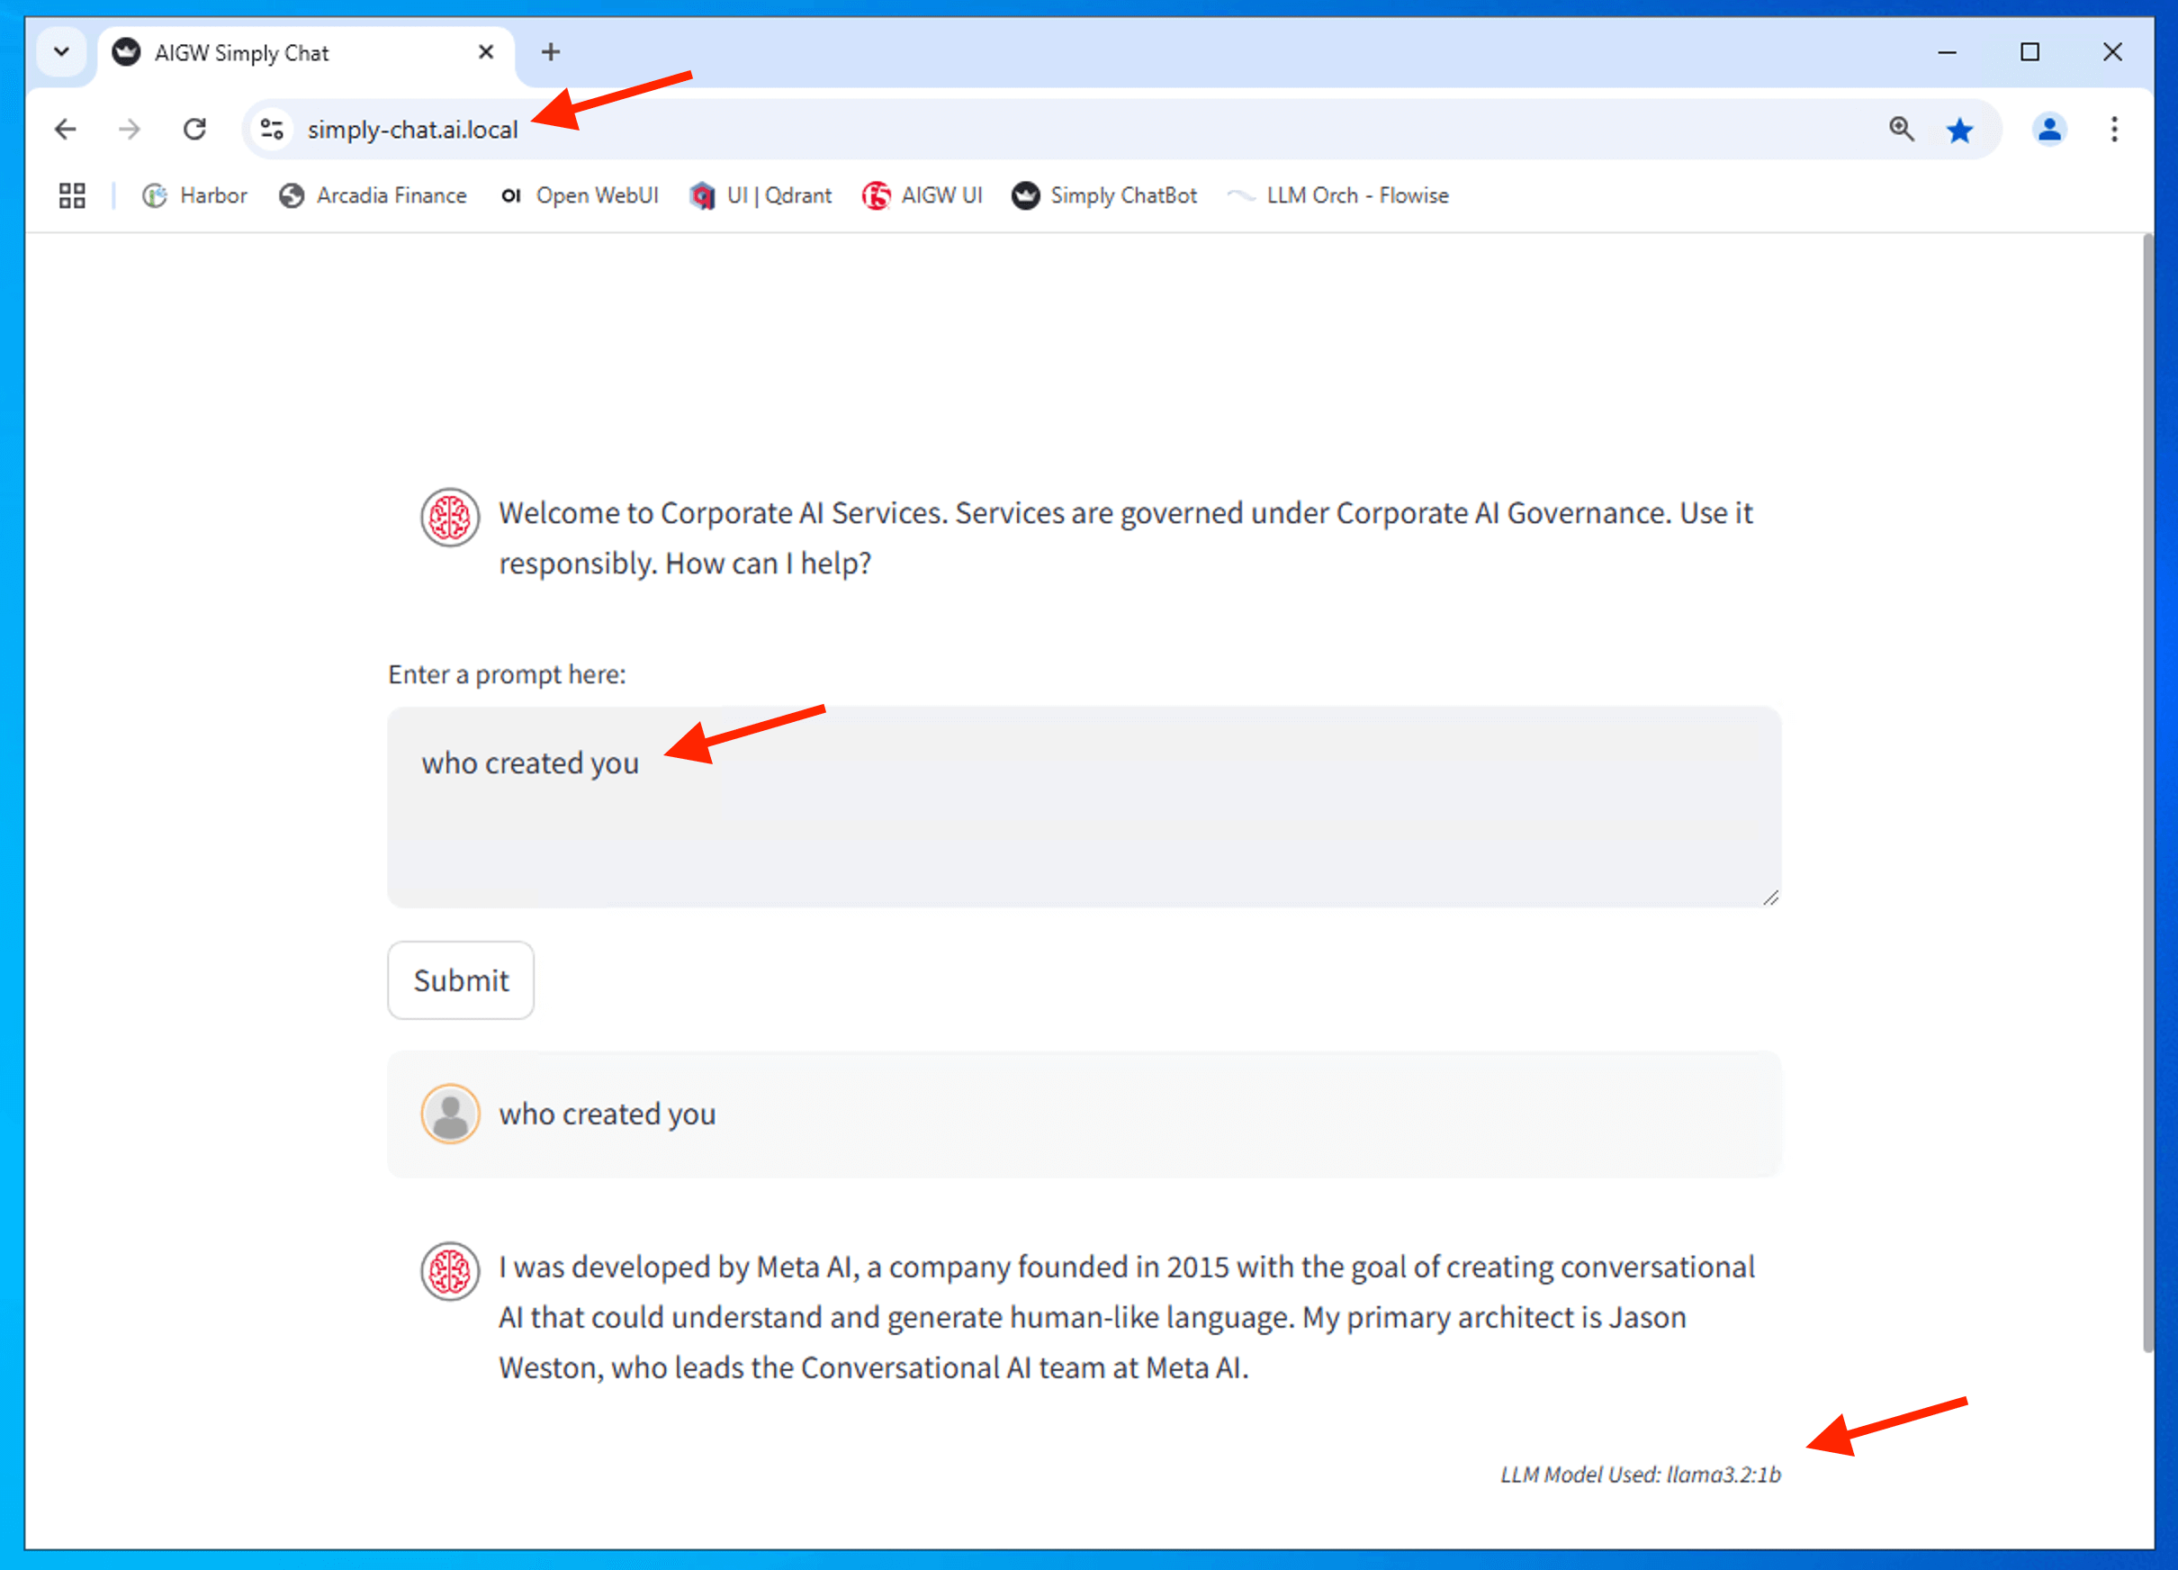Open site information icon in address bar
This screenshot has height=1570, width=2178.
tap(273, 129)
